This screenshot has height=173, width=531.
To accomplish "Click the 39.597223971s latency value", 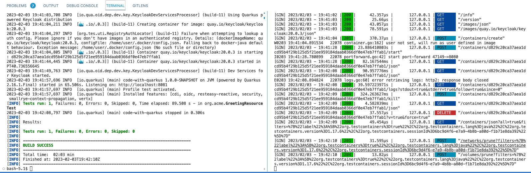I will pyautogui.click(x=373, y=85).
